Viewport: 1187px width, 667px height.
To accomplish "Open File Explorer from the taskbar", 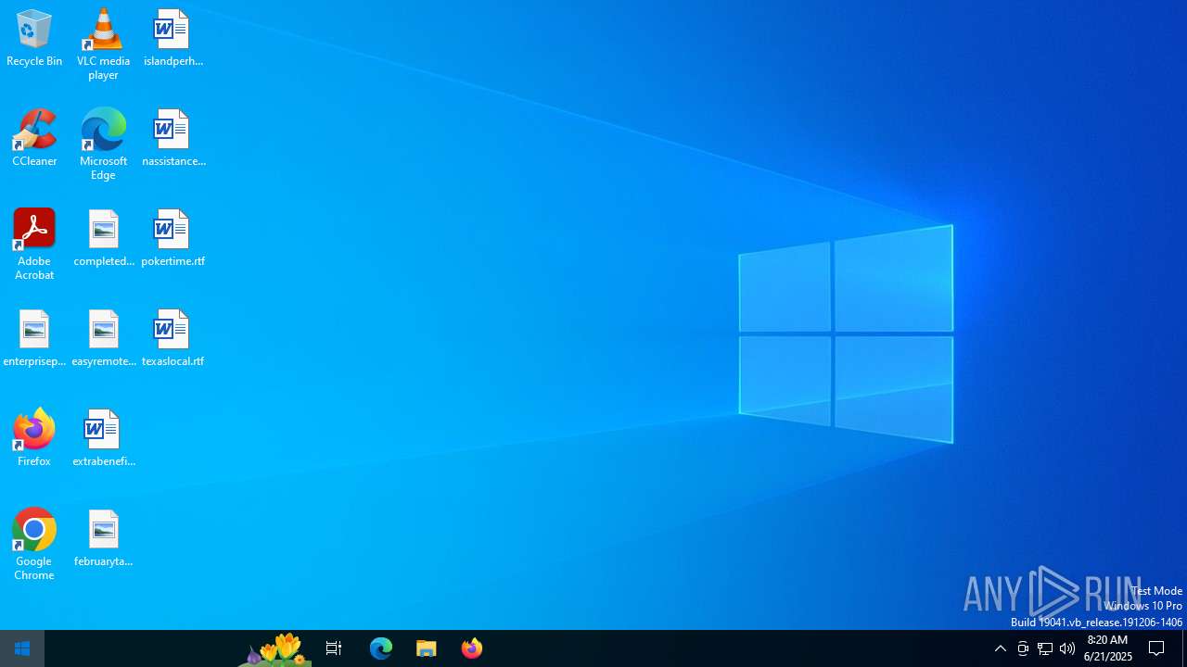I will pos(427,648).
